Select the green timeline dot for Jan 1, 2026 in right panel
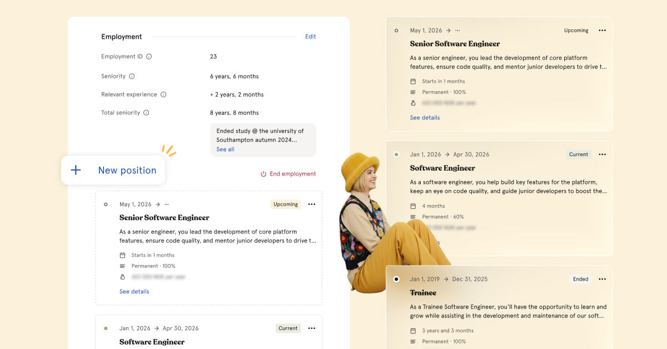 click(x=396, y=154)
